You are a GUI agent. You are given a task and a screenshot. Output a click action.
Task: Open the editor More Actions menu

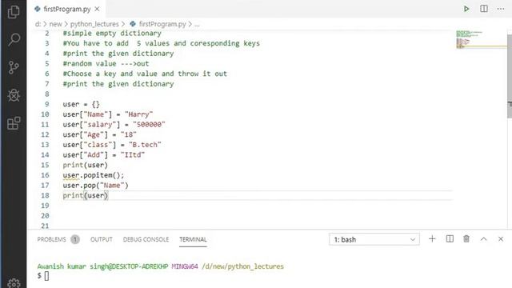(501, 9)
